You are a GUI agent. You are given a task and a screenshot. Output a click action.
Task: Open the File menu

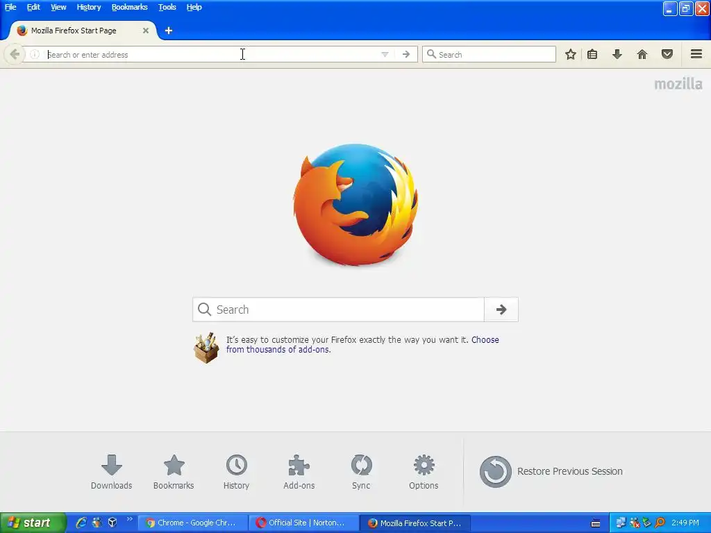[x=10, y=7]
